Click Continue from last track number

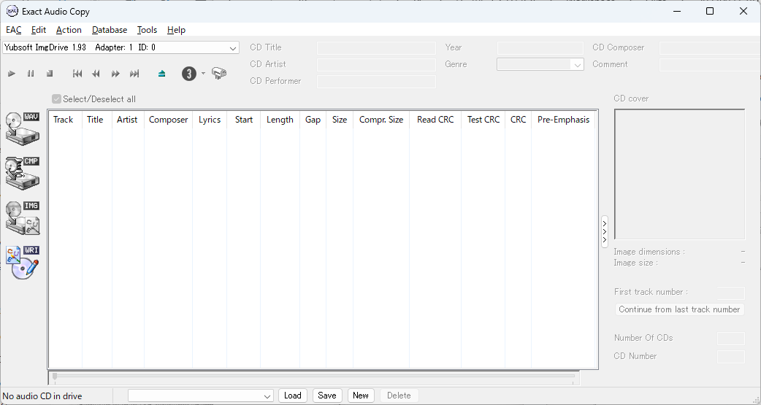click(x=679, y=309)
